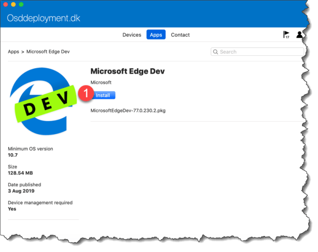Screen dimensions: 318x252
Task: Click the Microsoft Edge Dev breadcrumb
Action: point(48,52)
